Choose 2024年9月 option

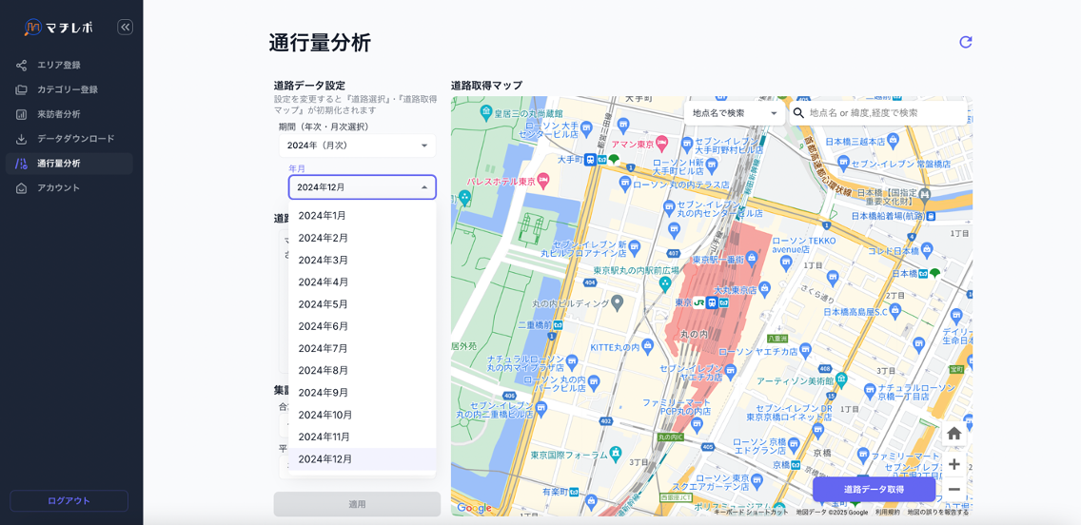click(x=363, y=392)
